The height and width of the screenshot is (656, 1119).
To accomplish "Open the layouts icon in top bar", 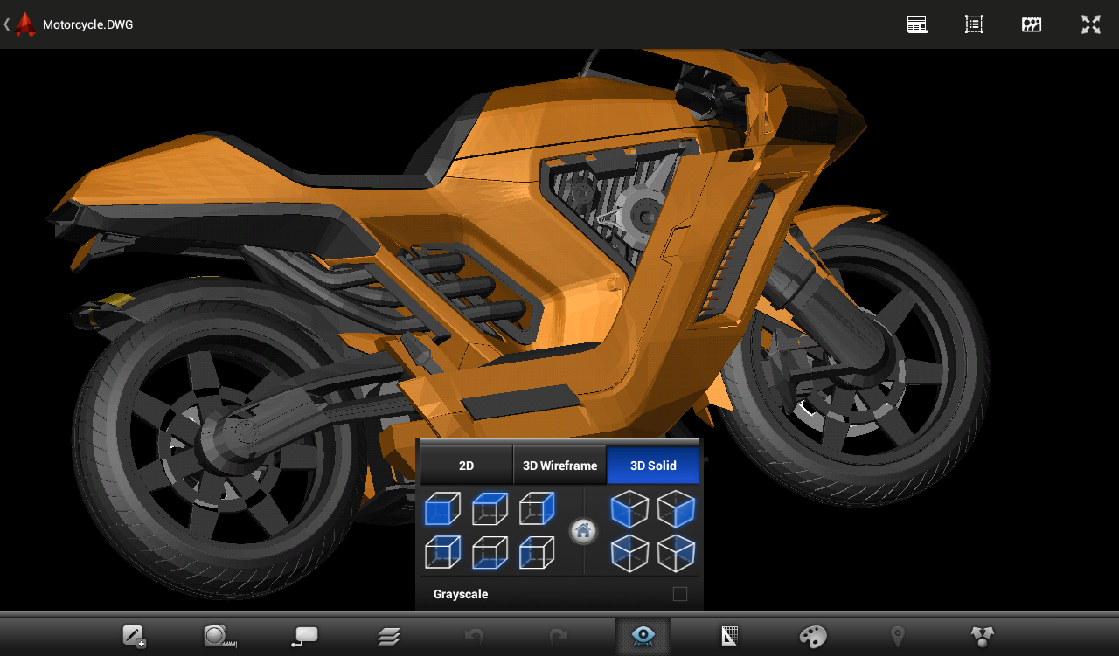I will coord(917,24).
